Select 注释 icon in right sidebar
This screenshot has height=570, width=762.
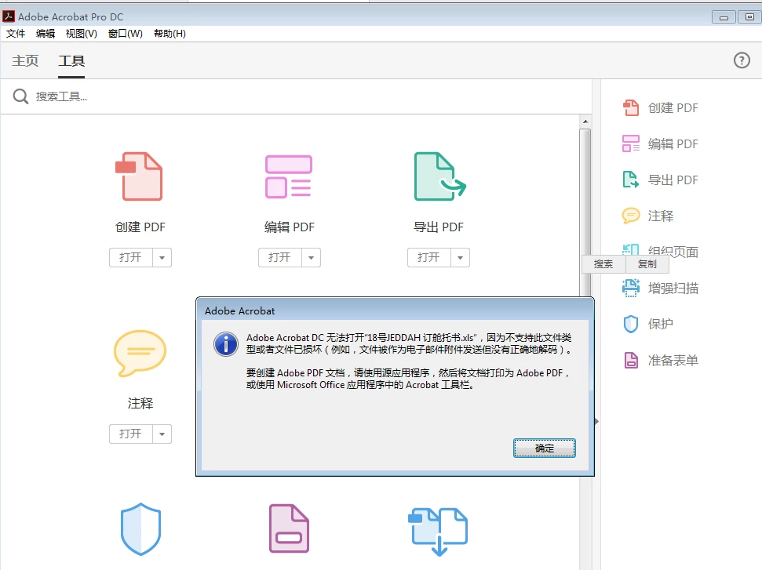pyautogui.click(x=631, y=216)
